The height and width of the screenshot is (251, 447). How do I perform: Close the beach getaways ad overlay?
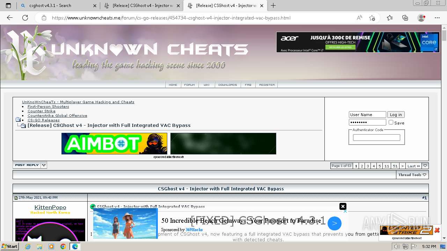(343, 206)
